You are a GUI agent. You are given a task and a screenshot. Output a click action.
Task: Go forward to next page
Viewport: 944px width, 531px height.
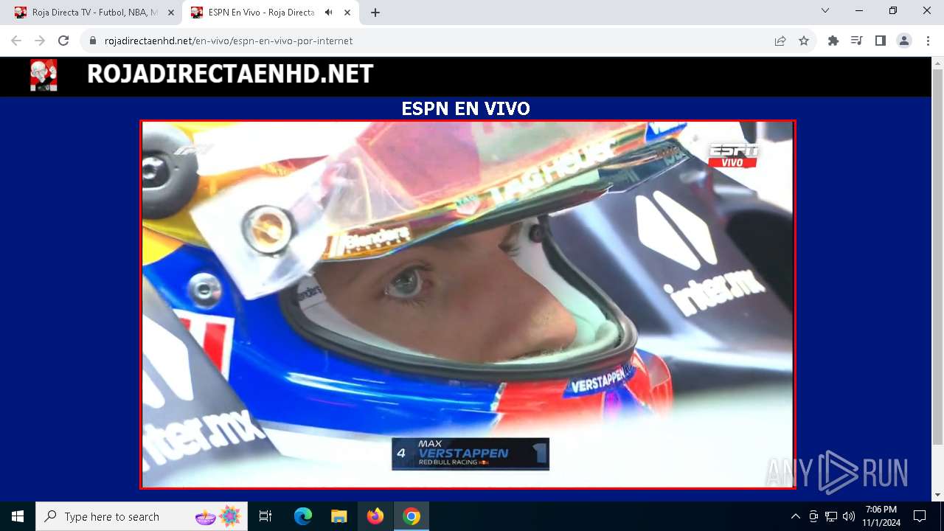[40, 41]
